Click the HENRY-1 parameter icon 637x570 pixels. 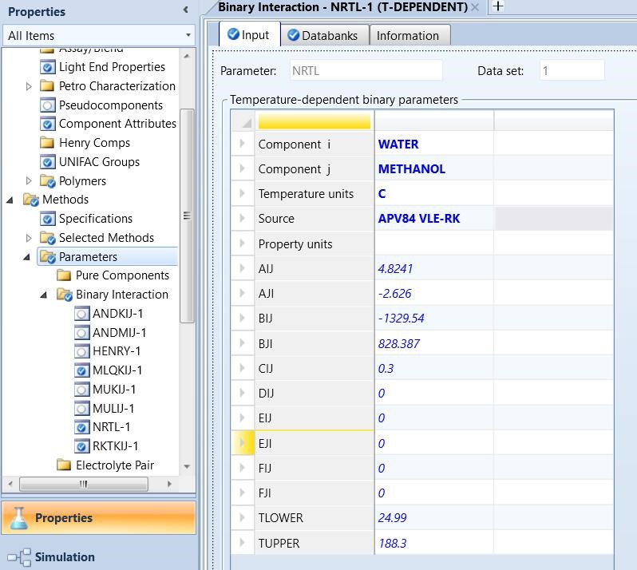(81, 351)
